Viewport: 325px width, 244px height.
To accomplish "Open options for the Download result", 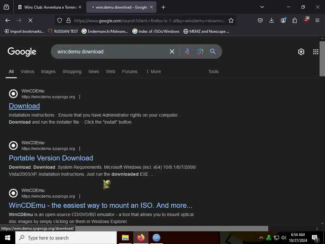I will coord(80,97).
